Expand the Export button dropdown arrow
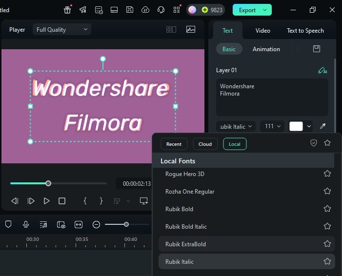Screen dimensions: 342x276 (x=265, y=10)
